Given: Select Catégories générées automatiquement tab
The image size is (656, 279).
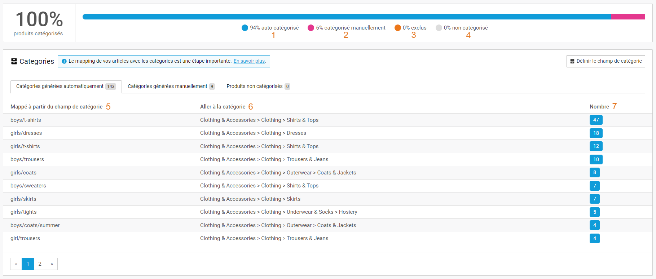Looking at the screenshot, I should (x=66, y=87).
